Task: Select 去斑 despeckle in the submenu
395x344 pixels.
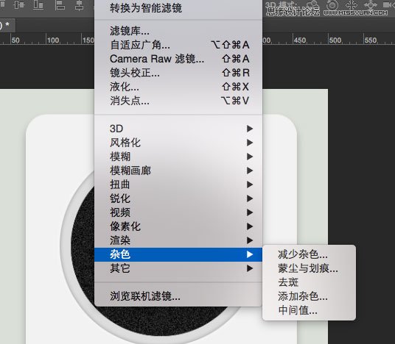Action: (x=309, y=282)
